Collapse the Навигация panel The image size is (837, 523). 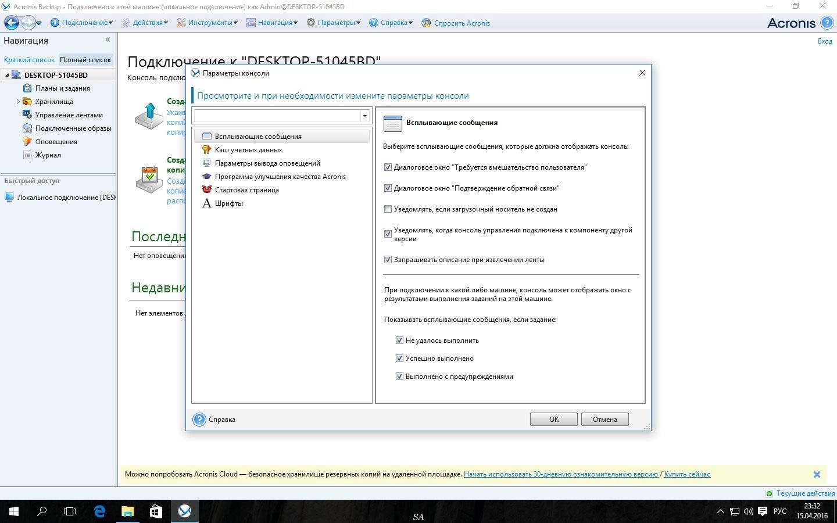click(x=108, y=40)
